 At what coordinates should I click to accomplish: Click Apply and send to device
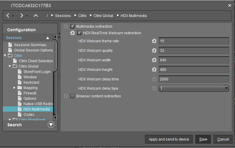[x=169, y=139]
